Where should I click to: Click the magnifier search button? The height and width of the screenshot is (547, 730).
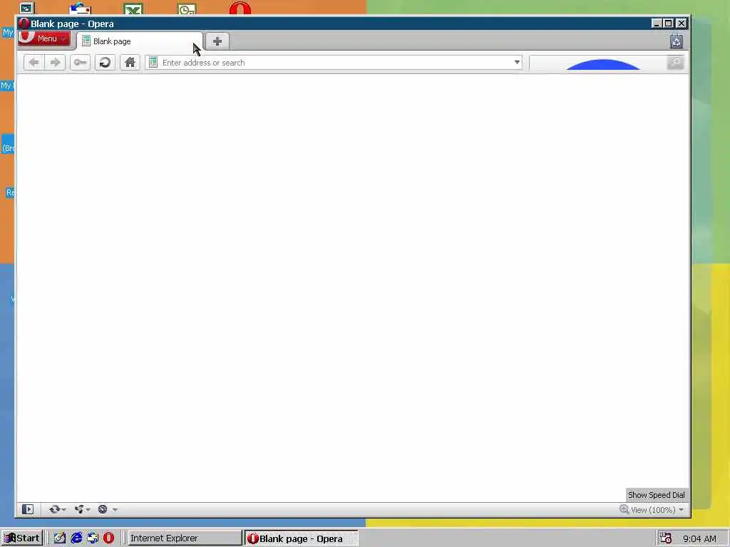(676, 63)
